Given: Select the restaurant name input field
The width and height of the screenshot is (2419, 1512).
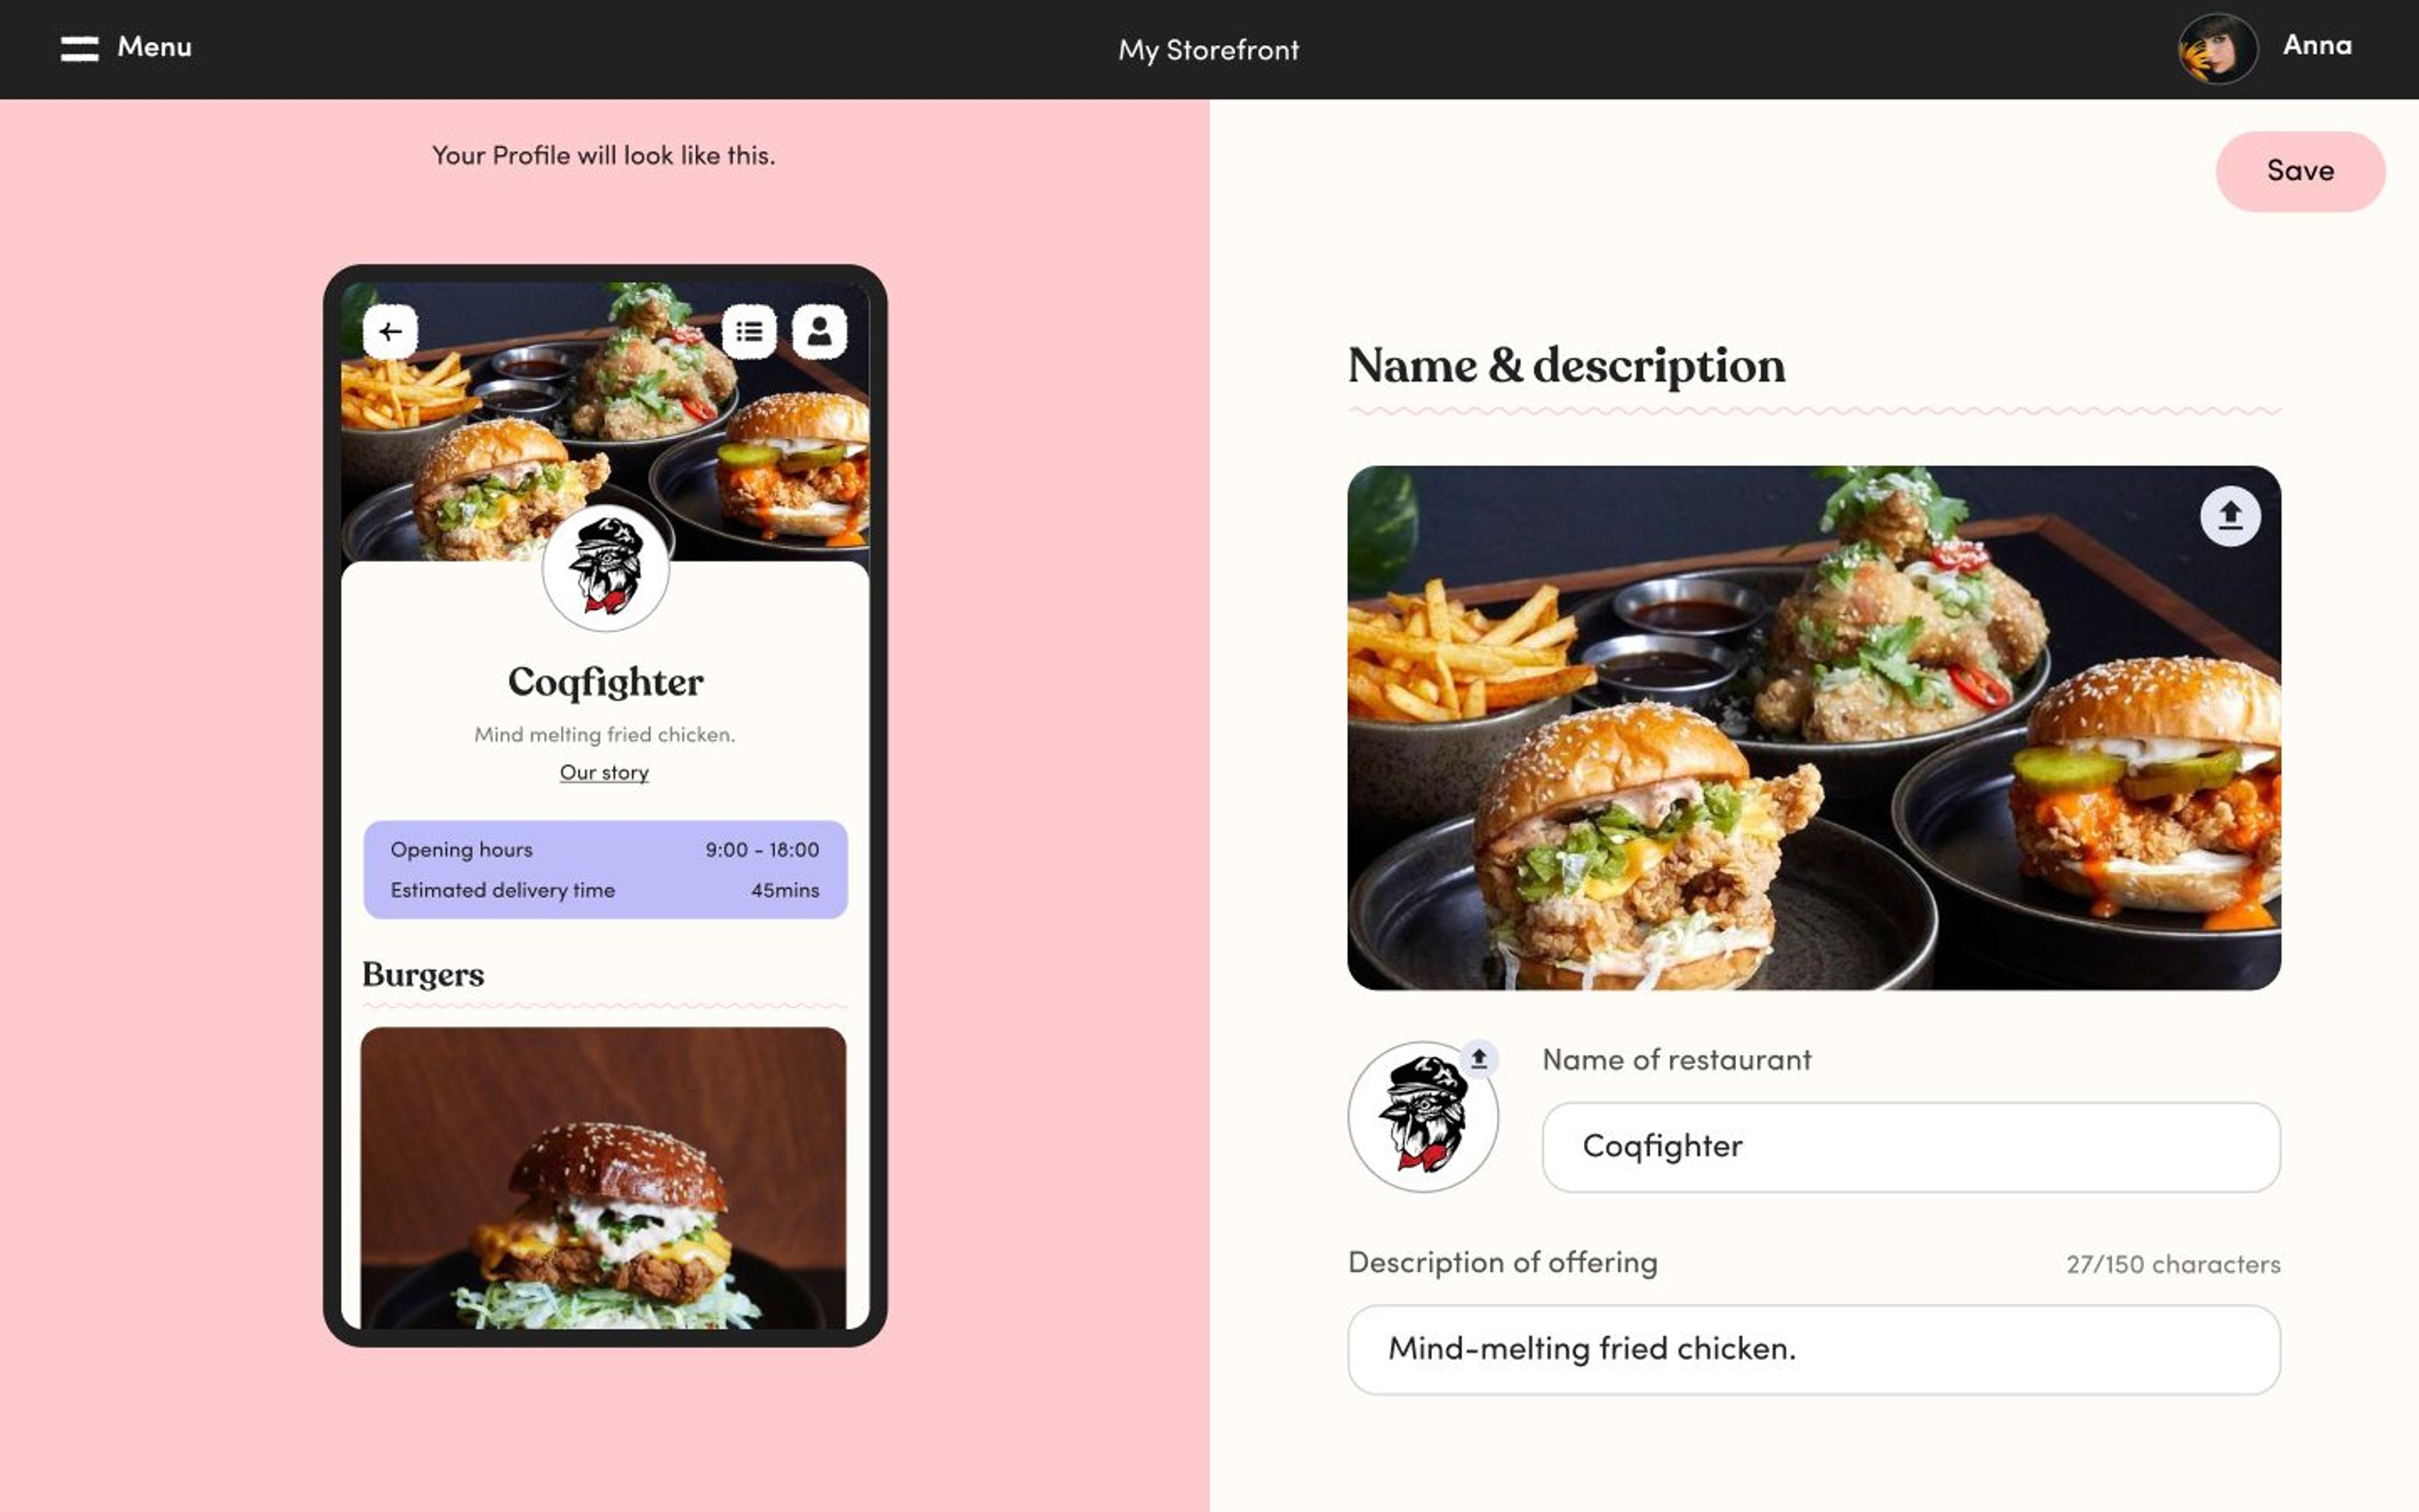Looking at the screenshot, I should point(1911,1146).
